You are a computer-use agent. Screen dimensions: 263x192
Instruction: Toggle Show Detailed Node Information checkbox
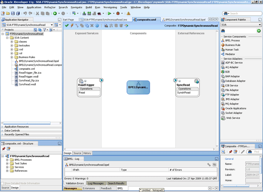(x=3, y=183)
